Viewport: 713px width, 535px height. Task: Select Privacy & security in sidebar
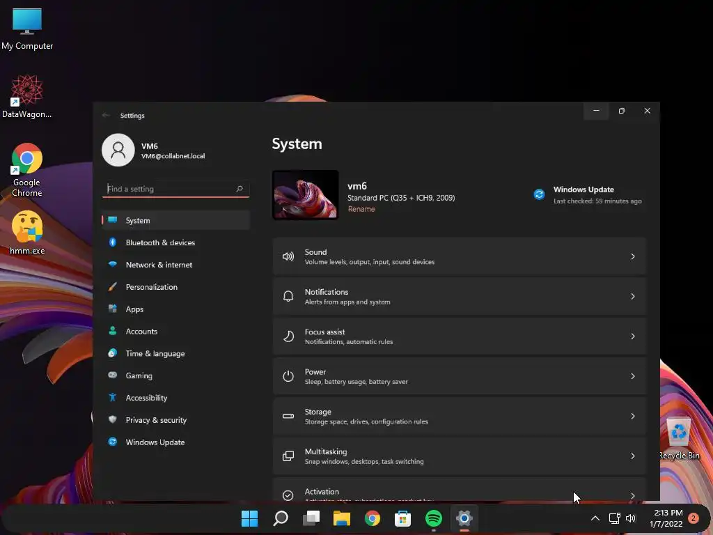[x=176, y=420]
